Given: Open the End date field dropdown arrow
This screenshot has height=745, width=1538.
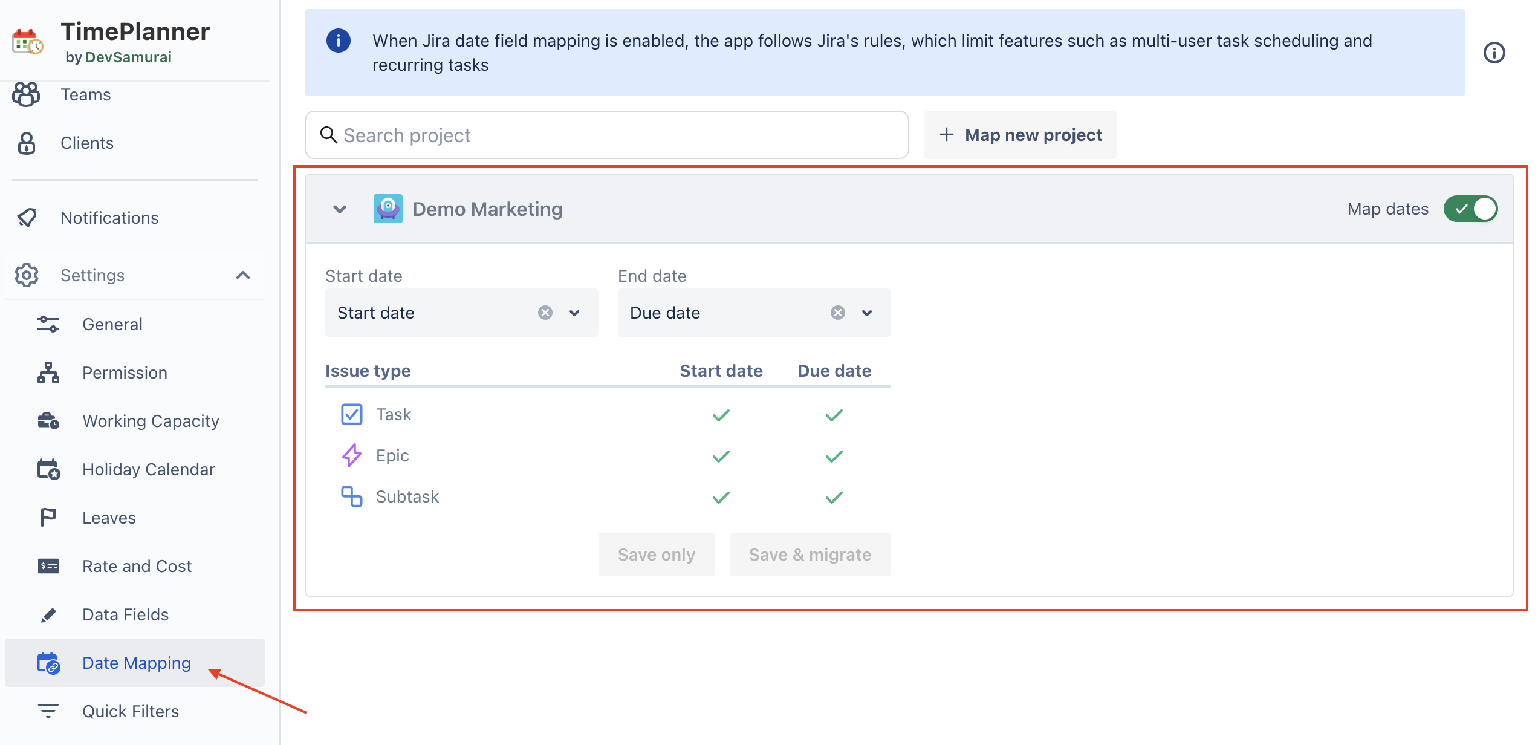Looking at the screenshot, I should tap(867, 313).
